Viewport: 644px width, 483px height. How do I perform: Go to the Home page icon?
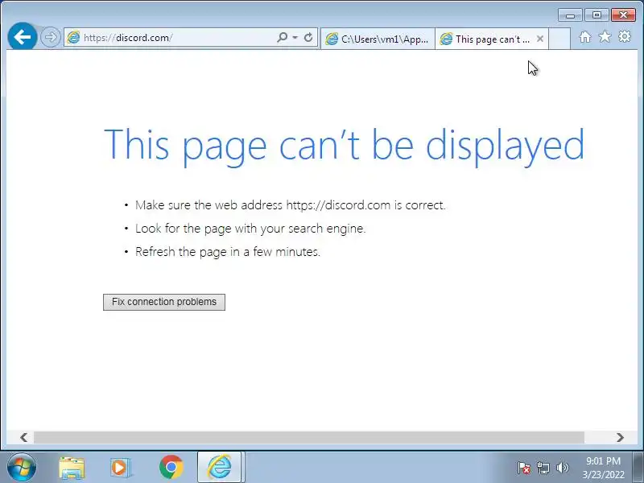[585, 37]
